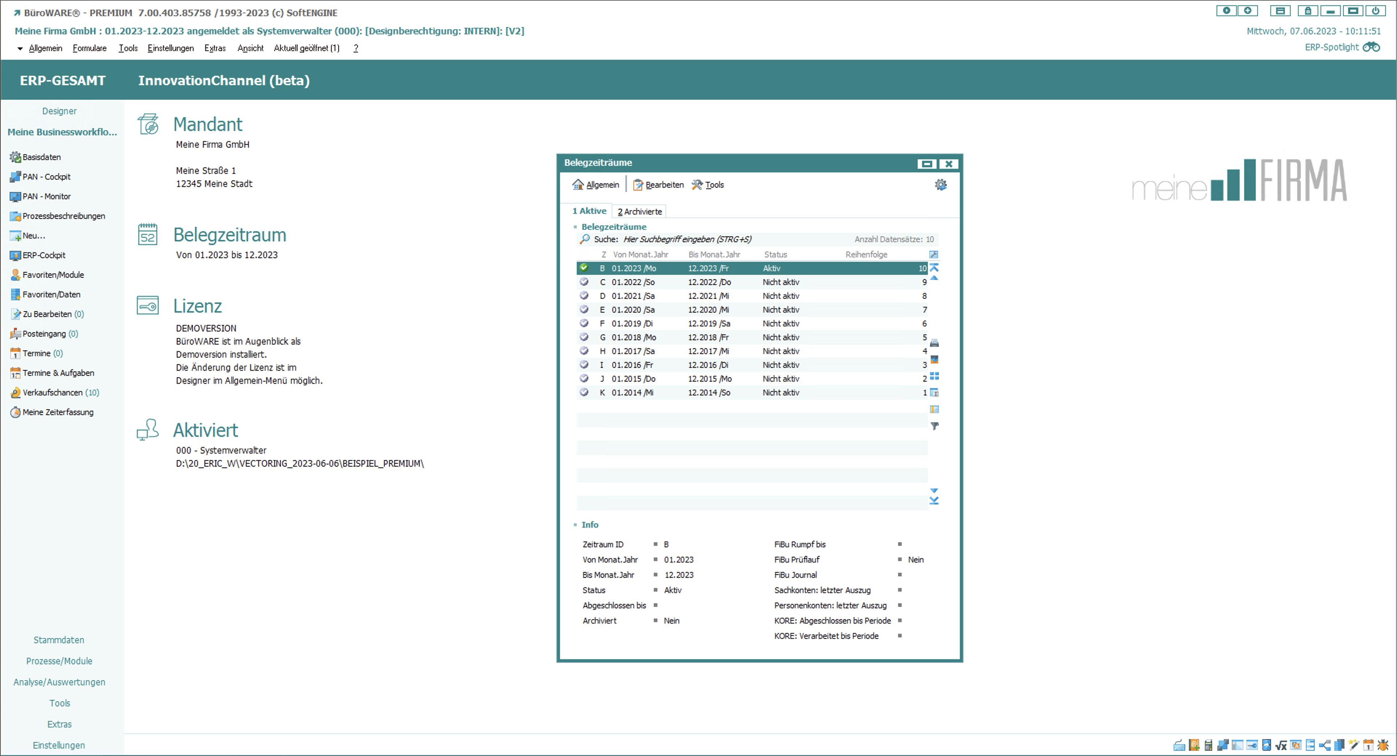Switch to the Archivierte tab
The width and height of the screenshot is (1397, 756).
point(639,212)
